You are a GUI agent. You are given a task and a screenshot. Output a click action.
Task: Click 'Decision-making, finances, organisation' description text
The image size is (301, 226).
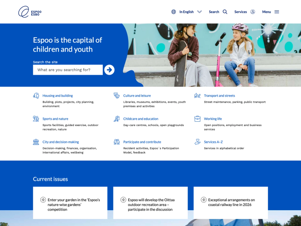(x=69, y=150)
